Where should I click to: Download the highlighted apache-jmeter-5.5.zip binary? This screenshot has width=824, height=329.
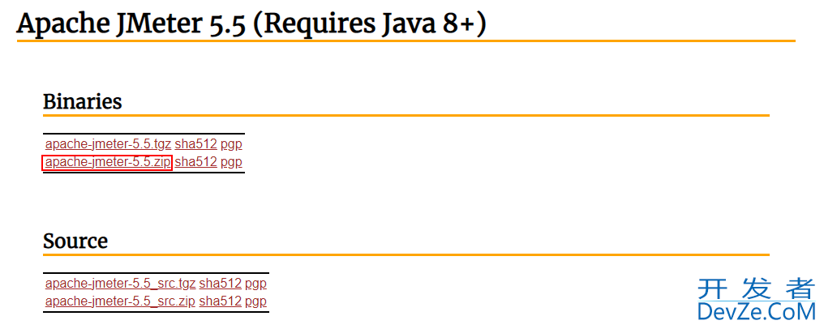108,162
